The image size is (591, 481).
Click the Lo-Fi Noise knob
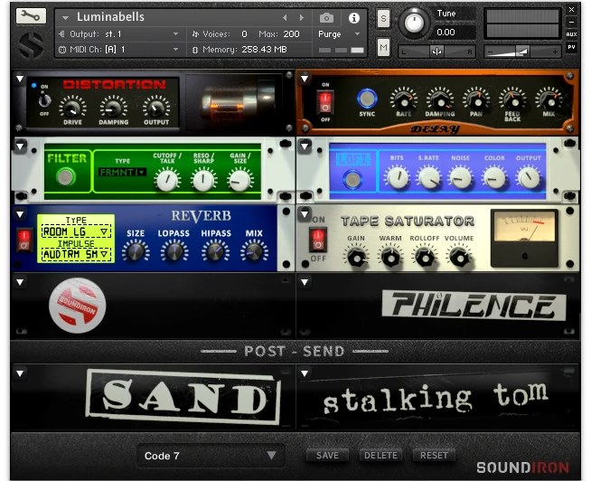(461, 178)
